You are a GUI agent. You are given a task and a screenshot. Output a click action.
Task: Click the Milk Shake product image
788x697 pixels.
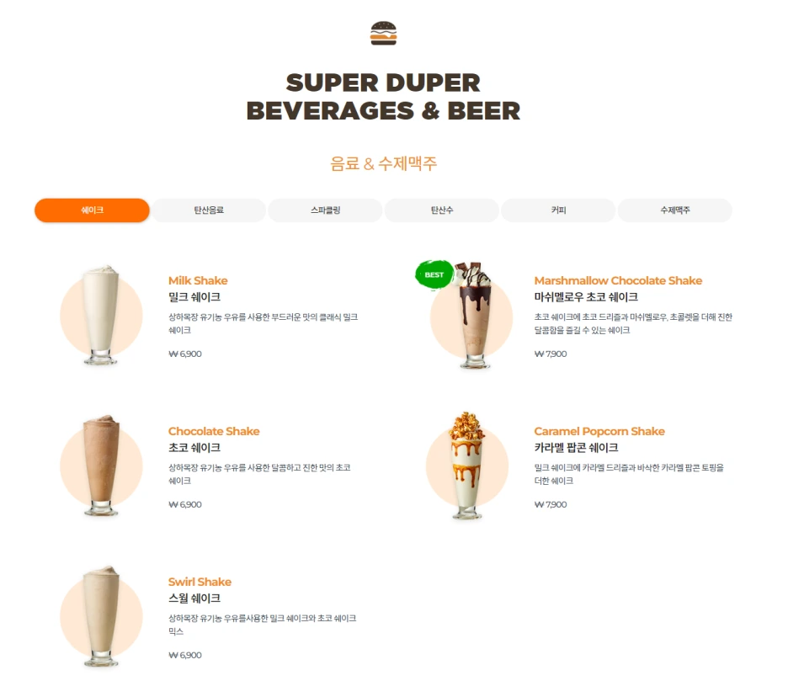click(101, 315)
